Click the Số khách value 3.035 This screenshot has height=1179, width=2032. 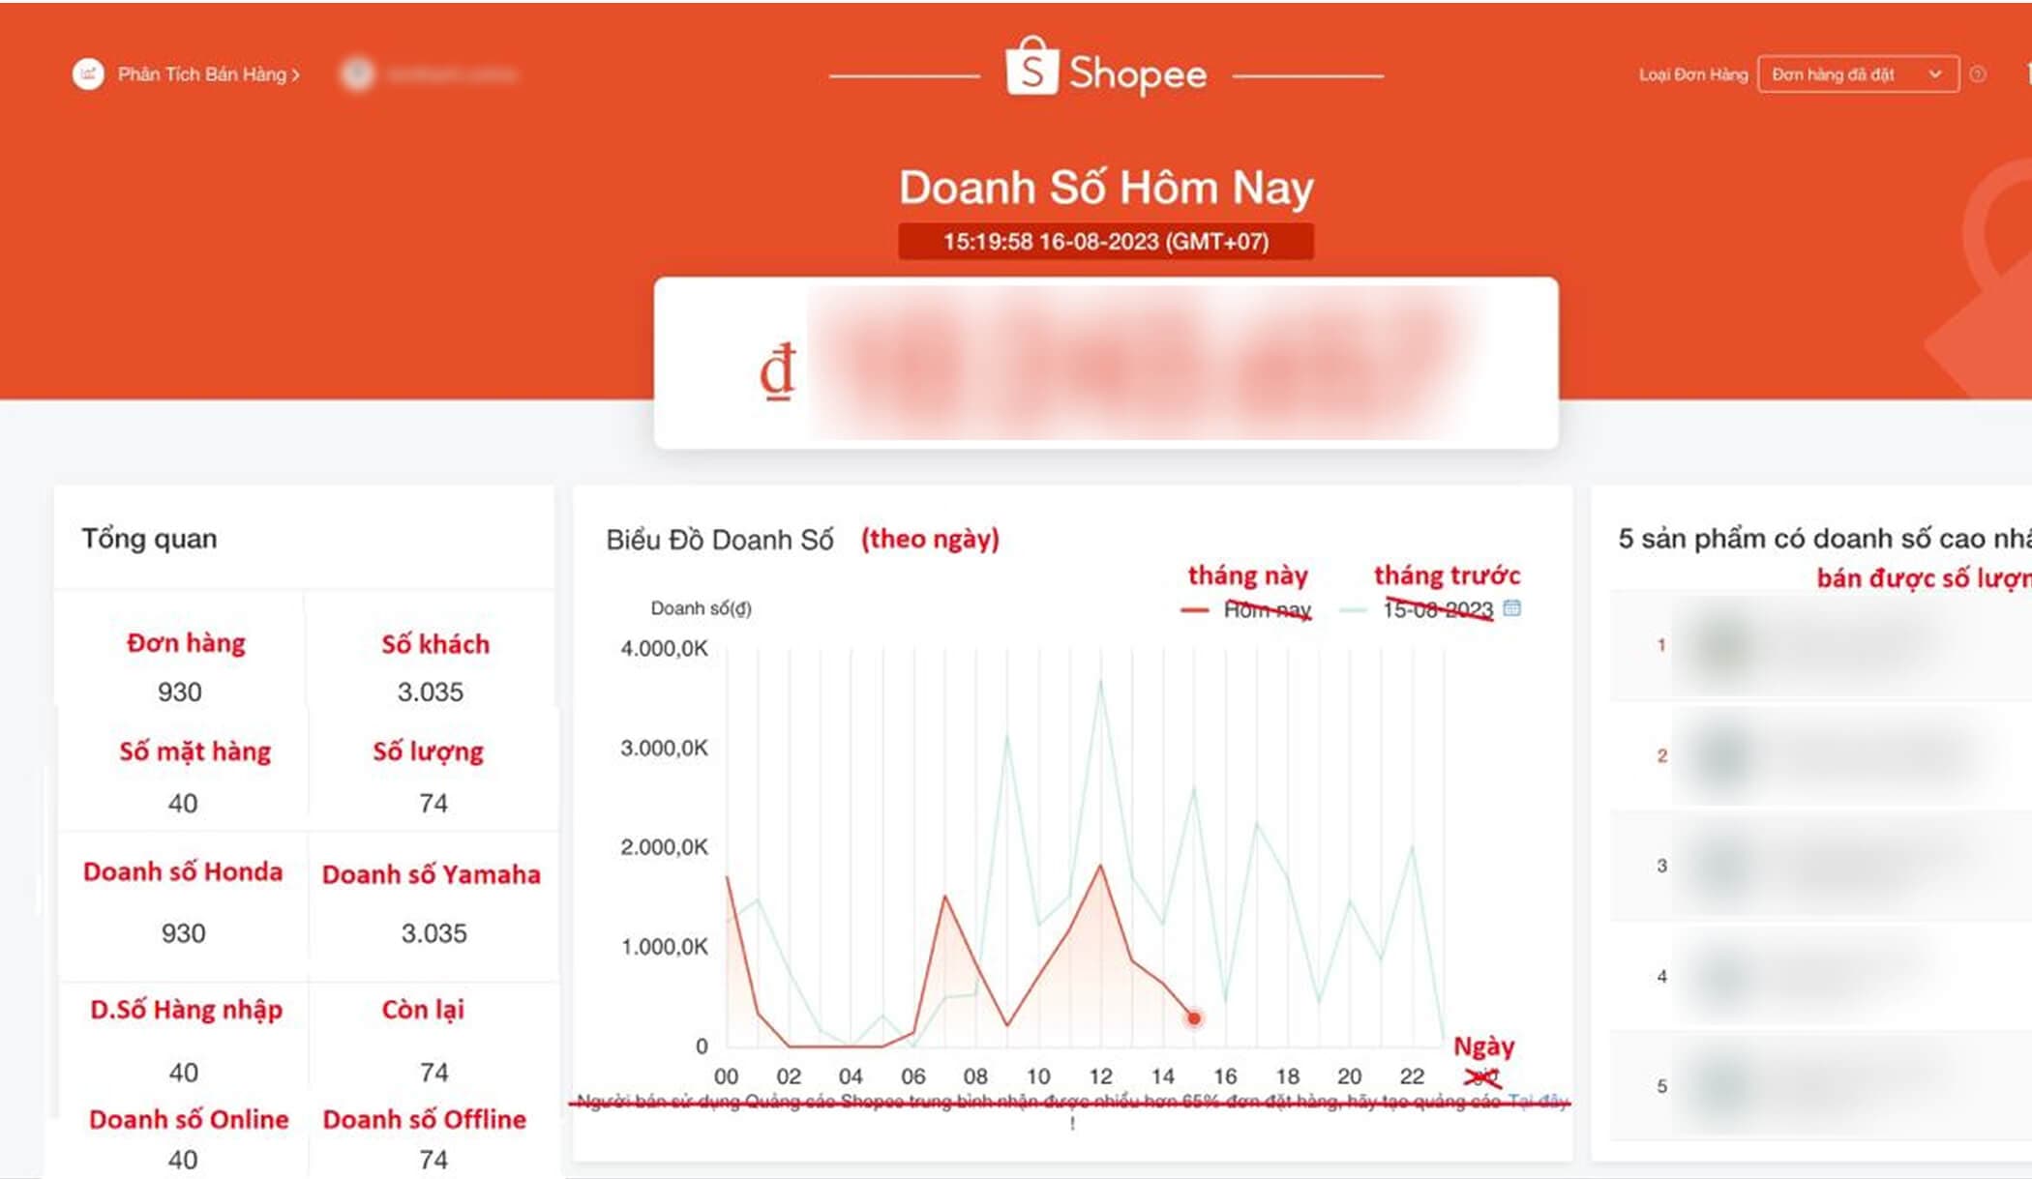click(x=431, y=693)
